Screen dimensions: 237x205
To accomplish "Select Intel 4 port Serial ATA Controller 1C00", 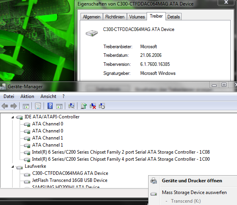I will click(121, 159).
